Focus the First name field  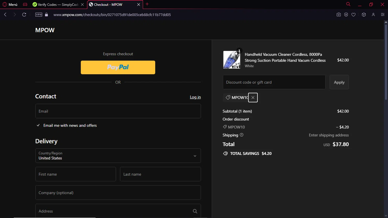pyautogui.click(x=76, y=174)
